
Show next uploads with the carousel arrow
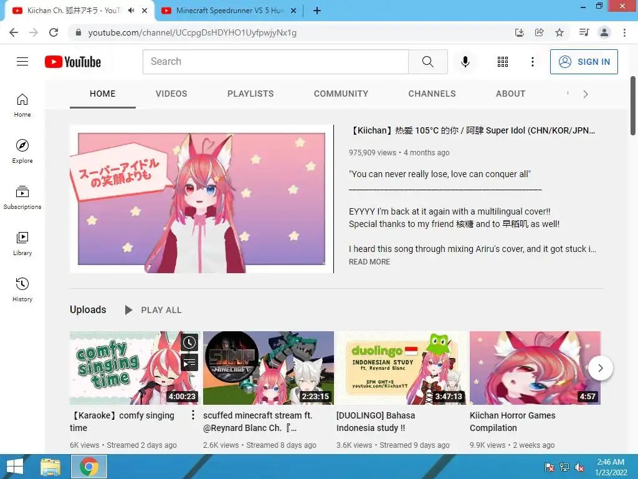point(601,368)
